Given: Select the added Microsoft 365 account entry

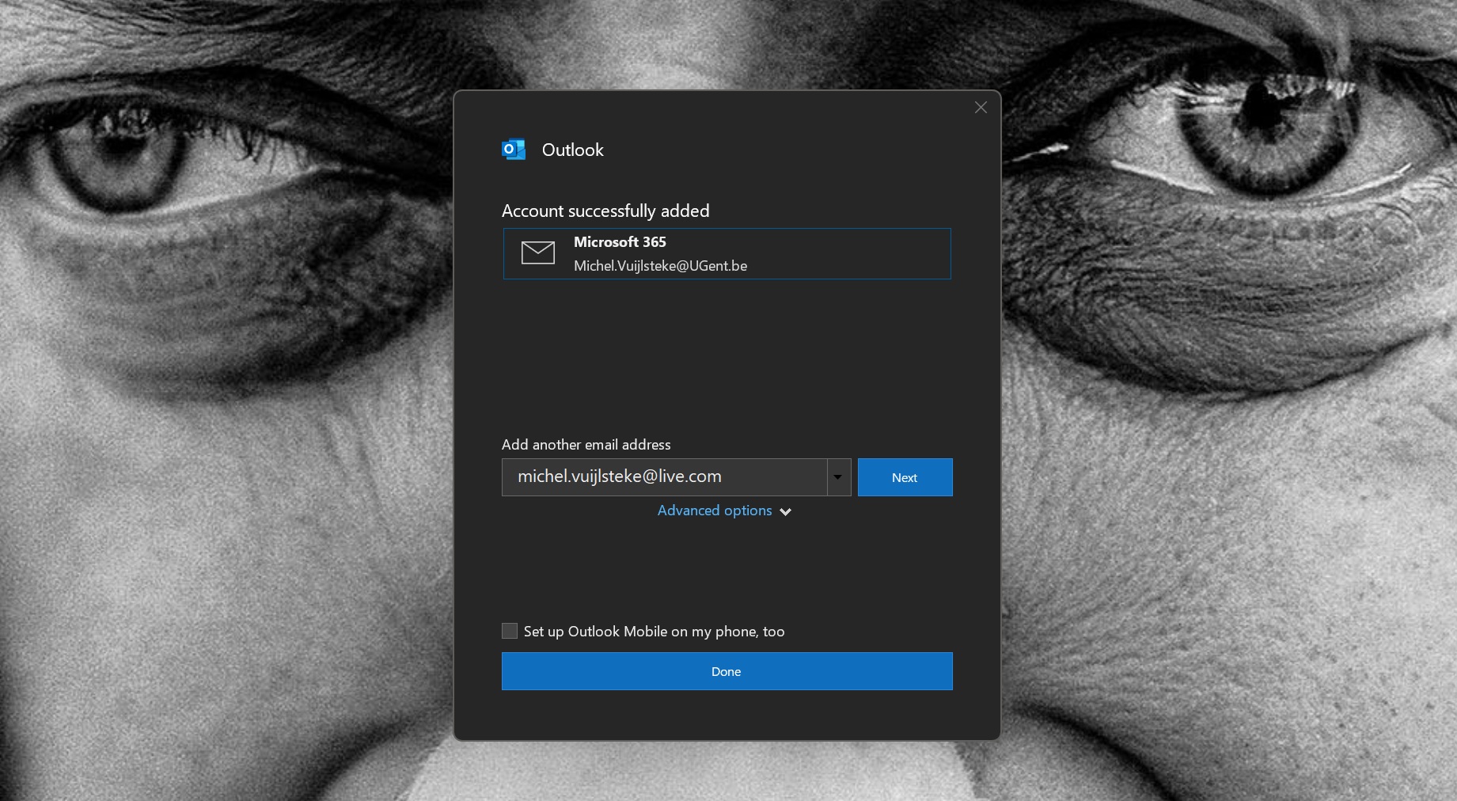Looking at the screenshot, I should point(831,254).
